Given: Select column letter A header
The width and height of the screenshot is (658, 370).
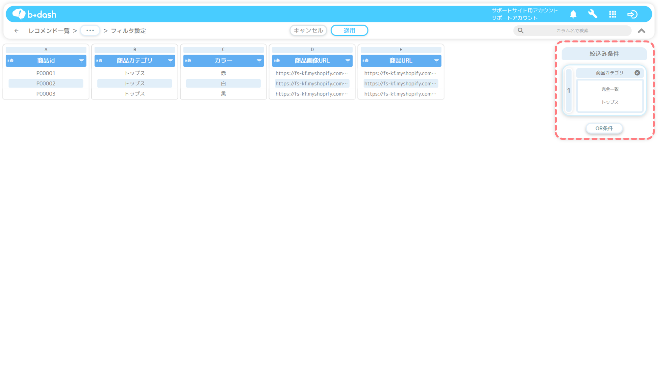Looking at the screenshot, I should click(x=46, y=50).
